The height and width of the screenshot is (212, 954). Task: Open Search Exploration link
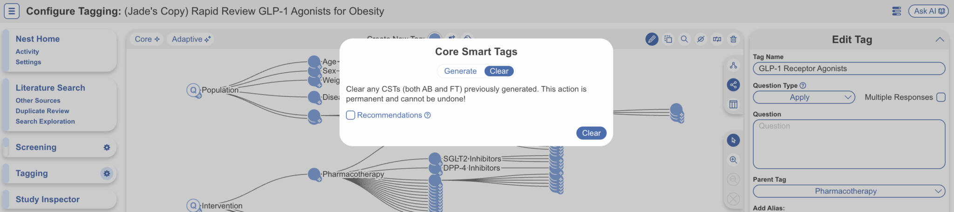(45, 122)
